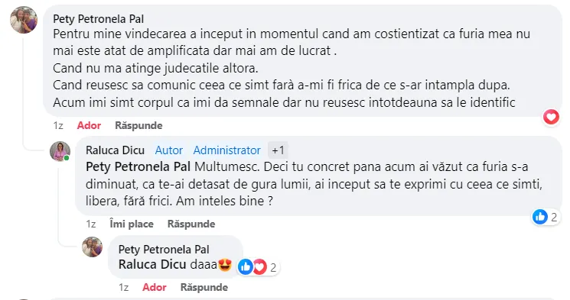Viewport: 570px width, 300px height.
Task: Open Raluca Dicu's author name link
Action: [116, 150]
